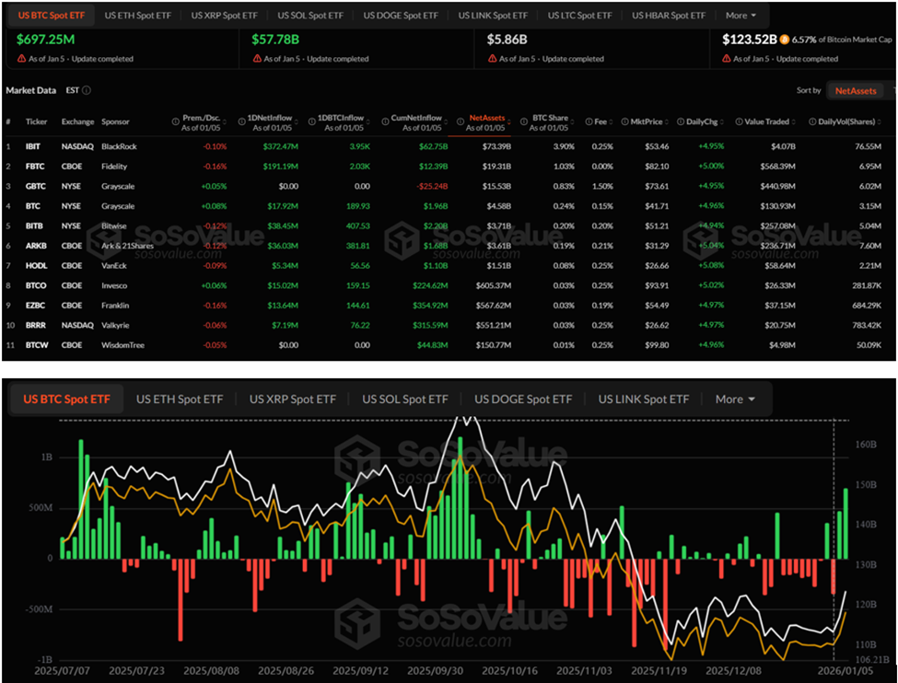Switch to the US ETH Spot ETF tab
Screen dimensions: 898x683
[137, 15]
